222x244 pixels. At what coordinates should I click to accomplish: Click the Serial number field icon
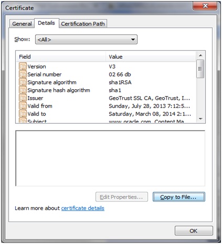click(x=23, y=75)
